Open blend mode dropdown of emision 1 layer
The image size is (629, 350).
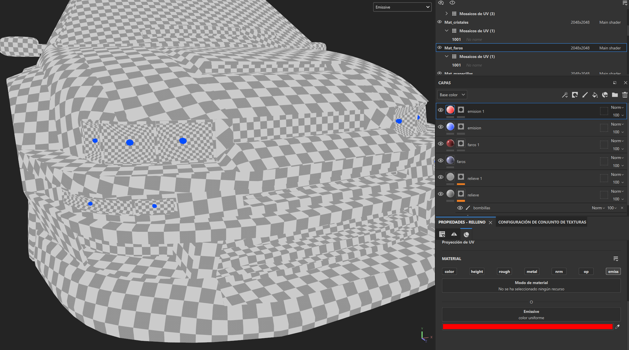click(617, 107)
